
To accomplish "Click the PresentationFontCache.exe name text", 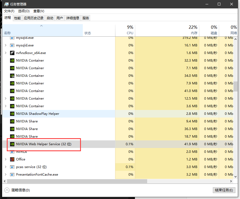I will tap(37, 175).
